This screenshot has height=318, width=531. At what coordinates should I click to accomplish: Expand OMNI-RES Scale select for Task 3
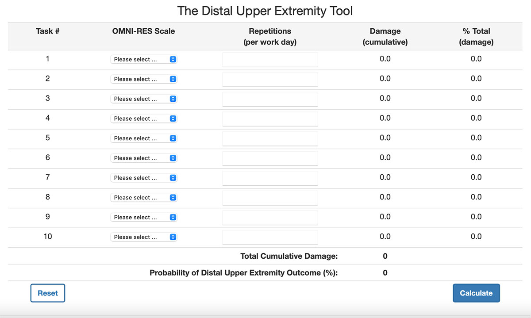pyautogui.click(x=144, y=99)
